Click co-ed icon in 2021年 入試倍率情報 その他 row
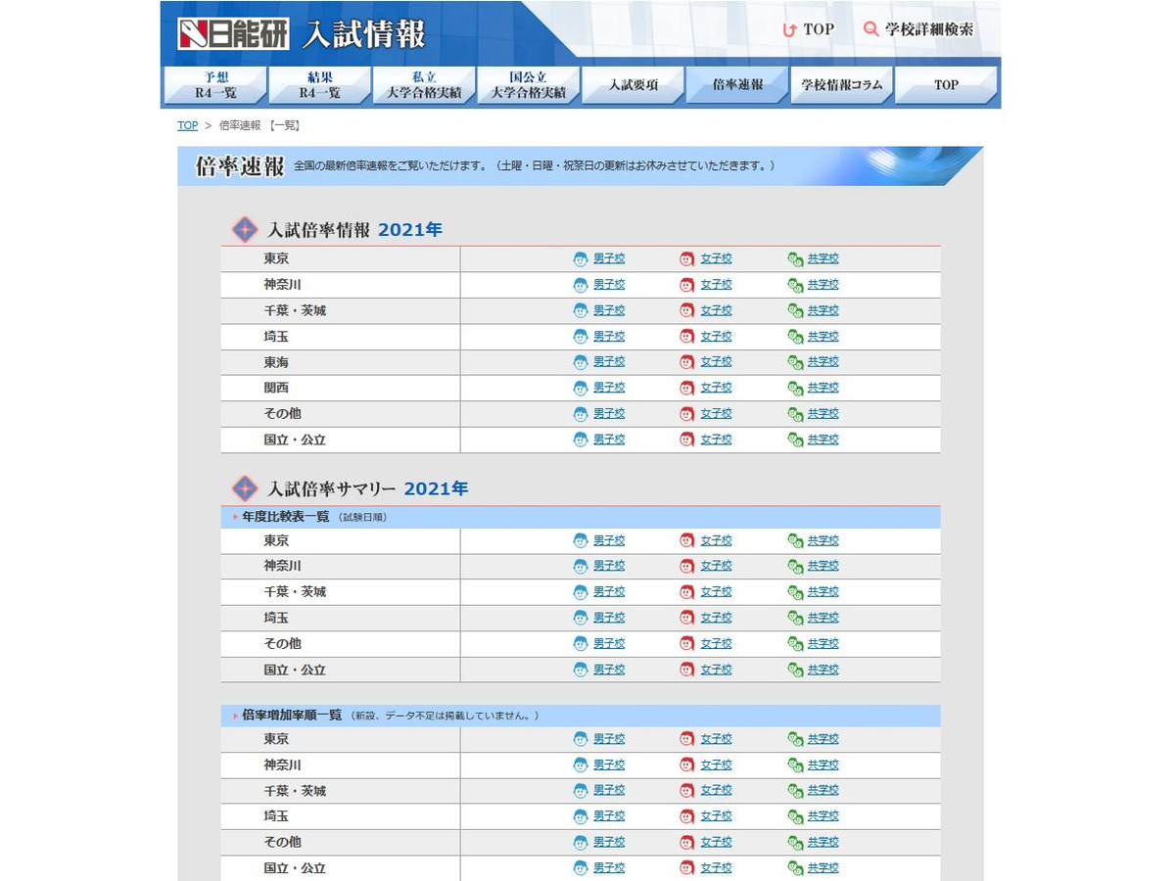This screenshot has width=1175, height=881. [795, 414]
